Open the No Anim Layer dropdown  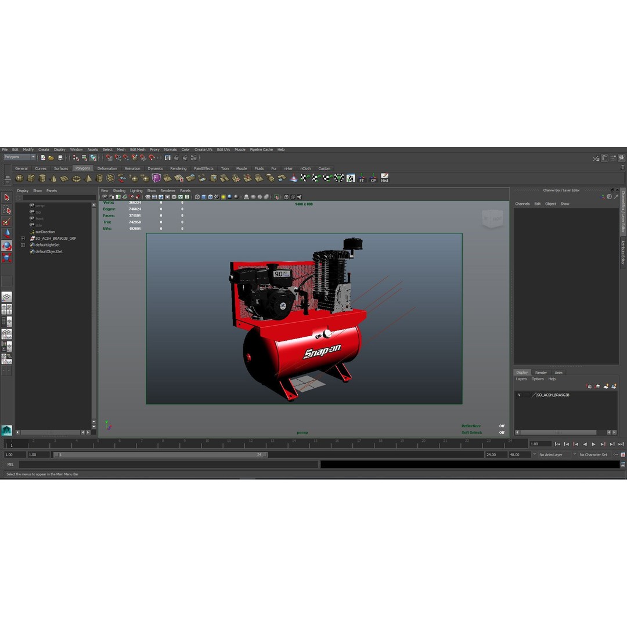(554, 455)
